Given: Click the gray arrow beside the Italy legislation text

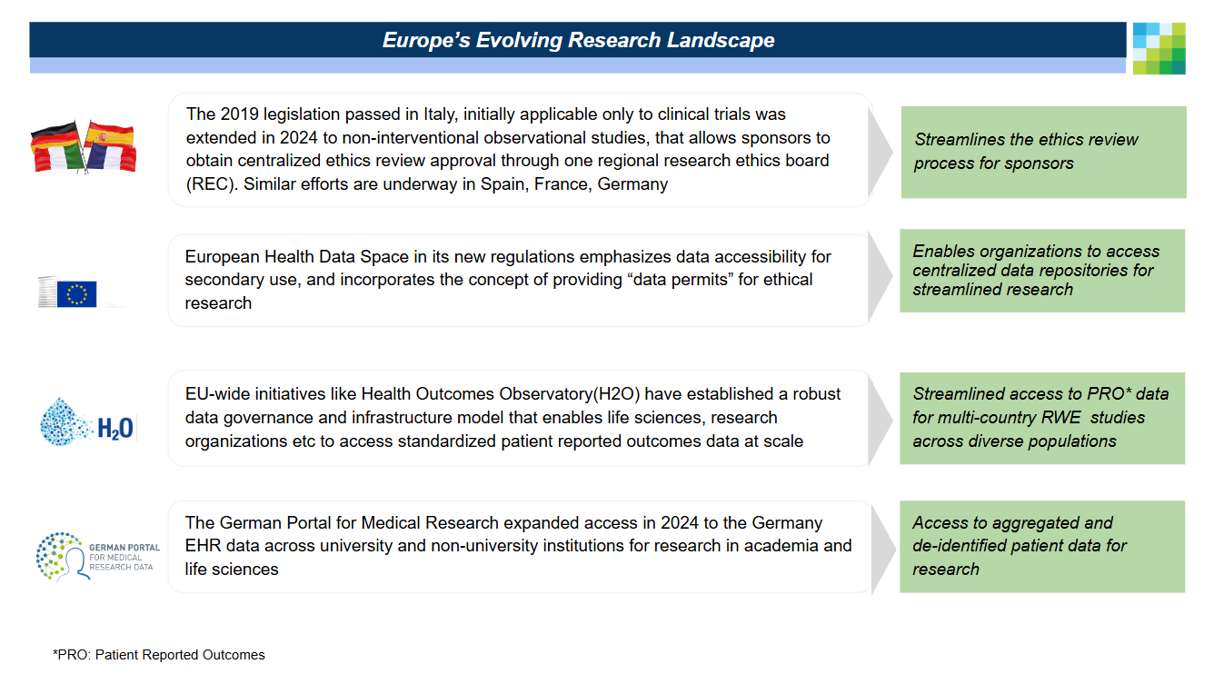Looking at the screenshot, I should (x=880, y=151).
